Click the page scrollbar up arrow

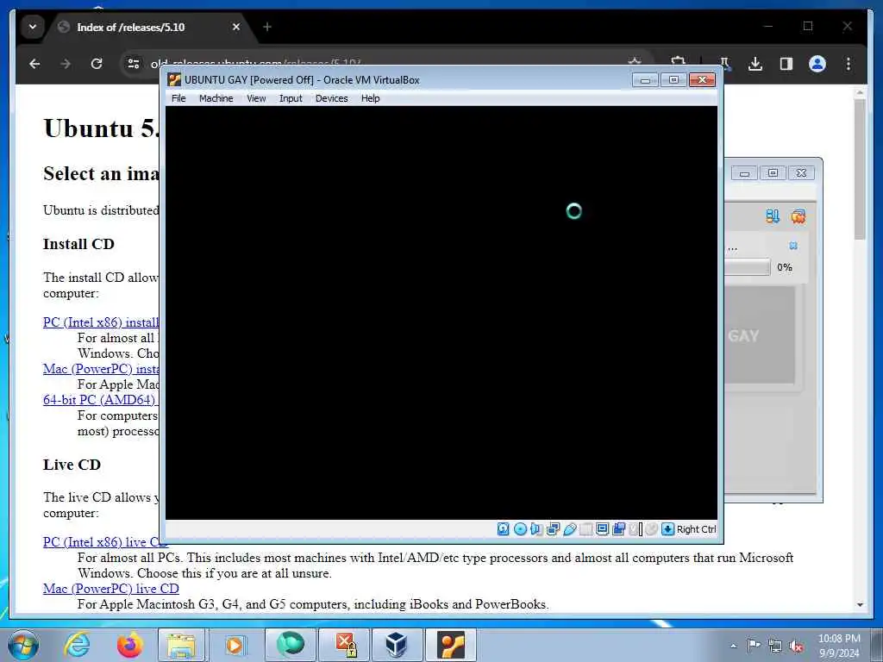860,91
